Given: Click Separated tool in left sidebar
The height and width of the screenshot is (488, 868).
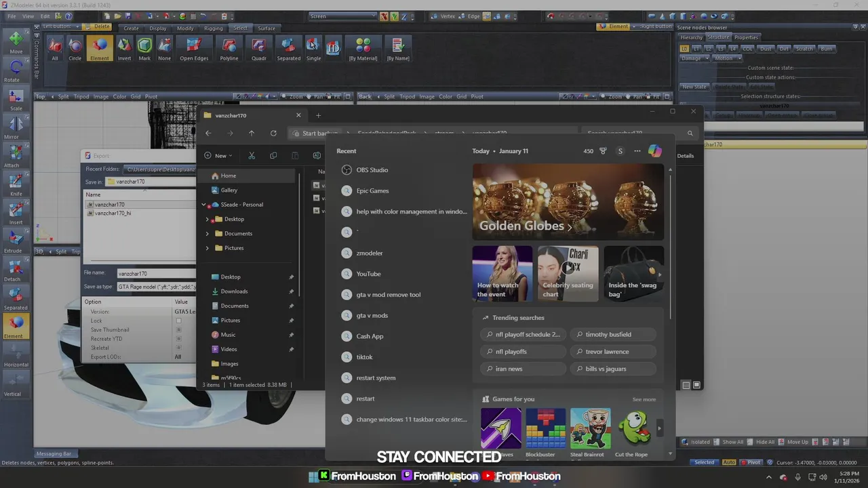Looking at the screenshot, I should tap(15, 298).
